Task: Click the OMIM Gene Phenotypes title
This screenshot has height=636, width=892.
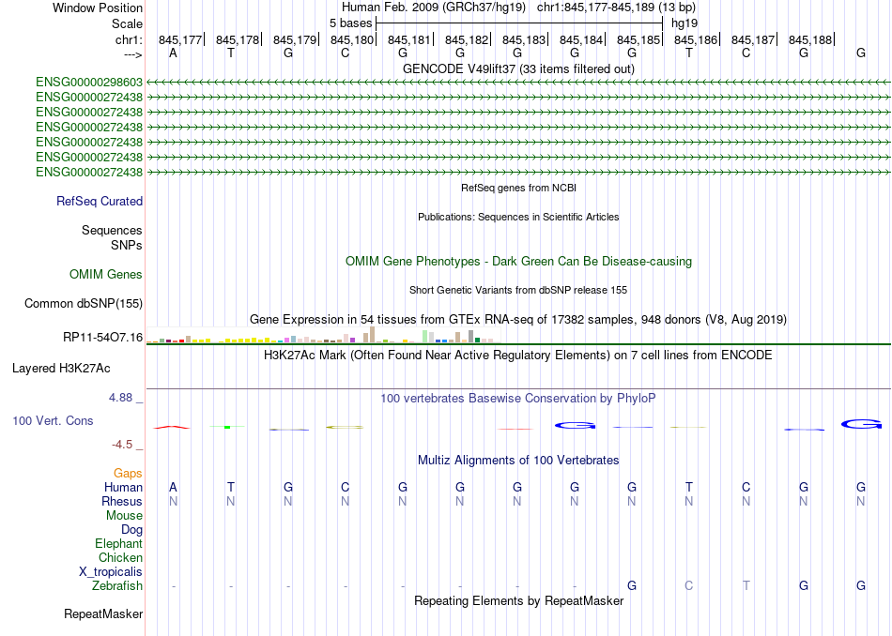Action: pyautogui.click(x=519, y=262)
